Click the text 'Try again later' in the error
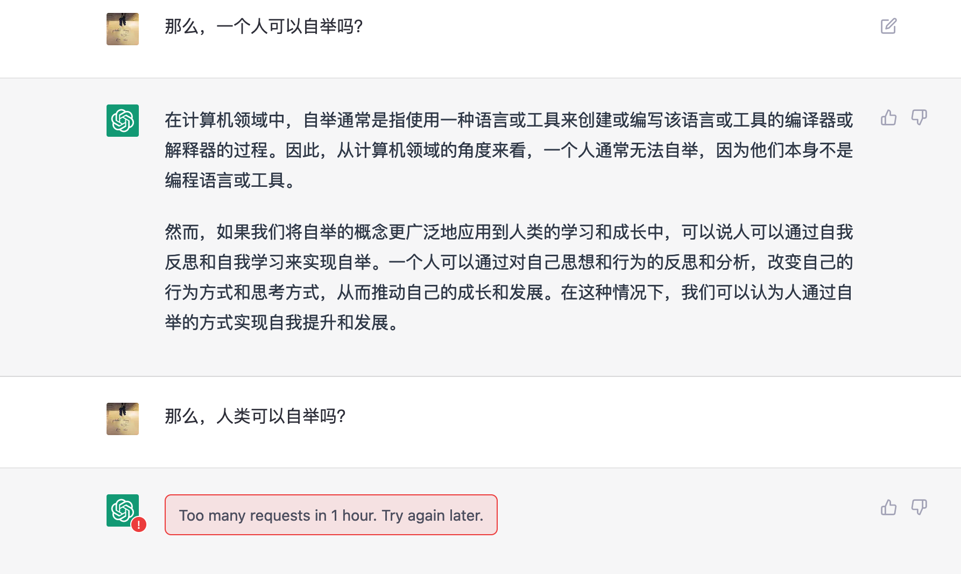The image size is (961, 574). [433, 515]
